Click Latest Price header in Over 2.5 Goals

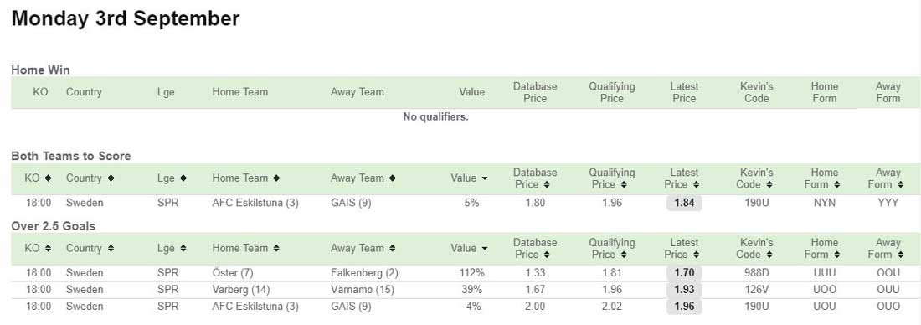(684, 249)
